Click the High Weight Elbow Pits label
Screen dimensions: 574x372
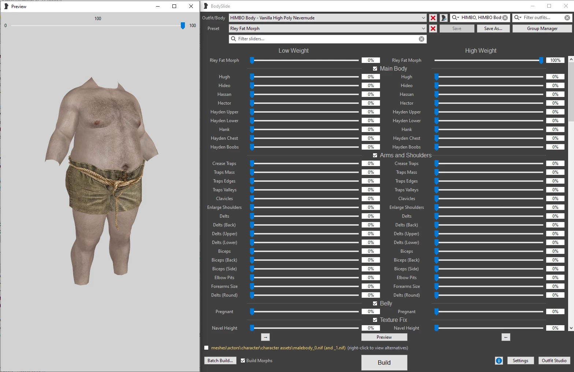coord(407,278)
